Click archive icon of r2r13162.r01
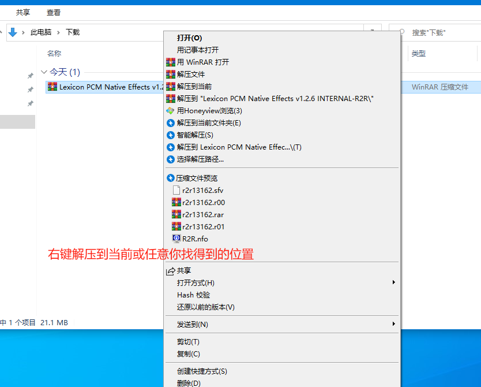This screenshot has height=387, width=481. [176, 226]
